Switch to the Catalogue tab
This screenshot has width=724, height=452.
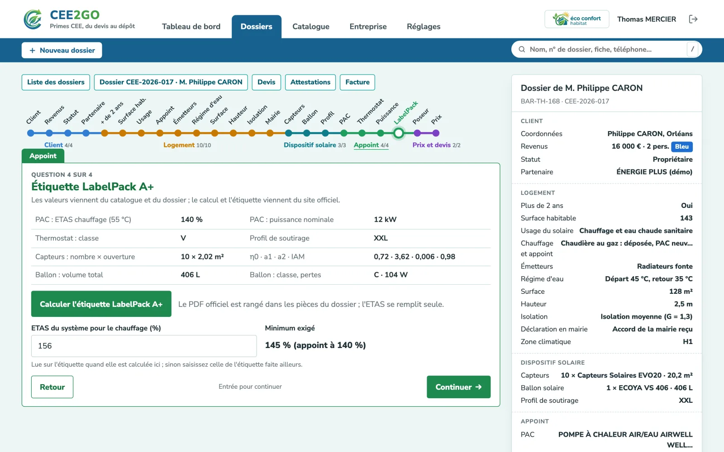311,26
